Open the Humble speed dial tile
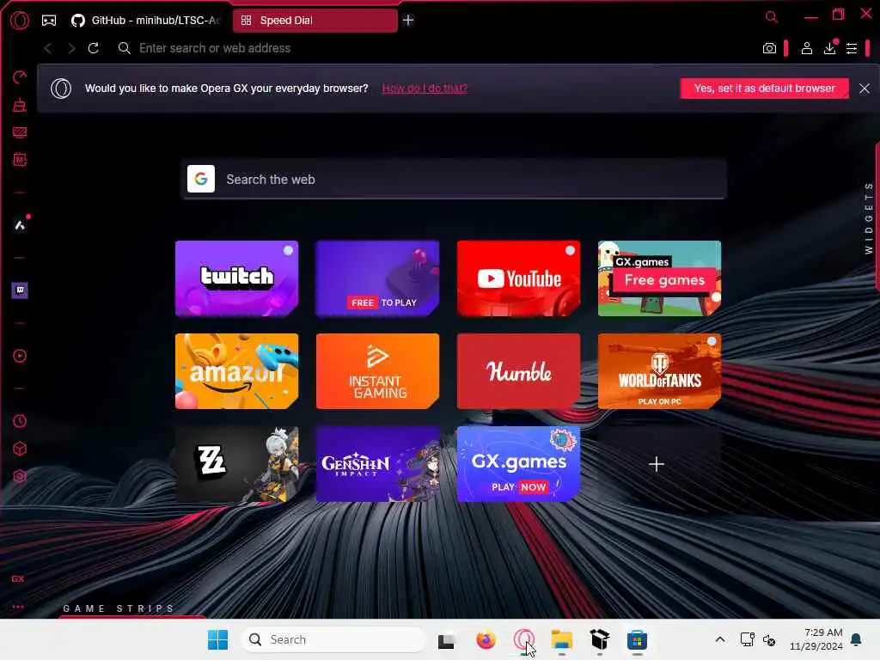 tap(518, 371)
